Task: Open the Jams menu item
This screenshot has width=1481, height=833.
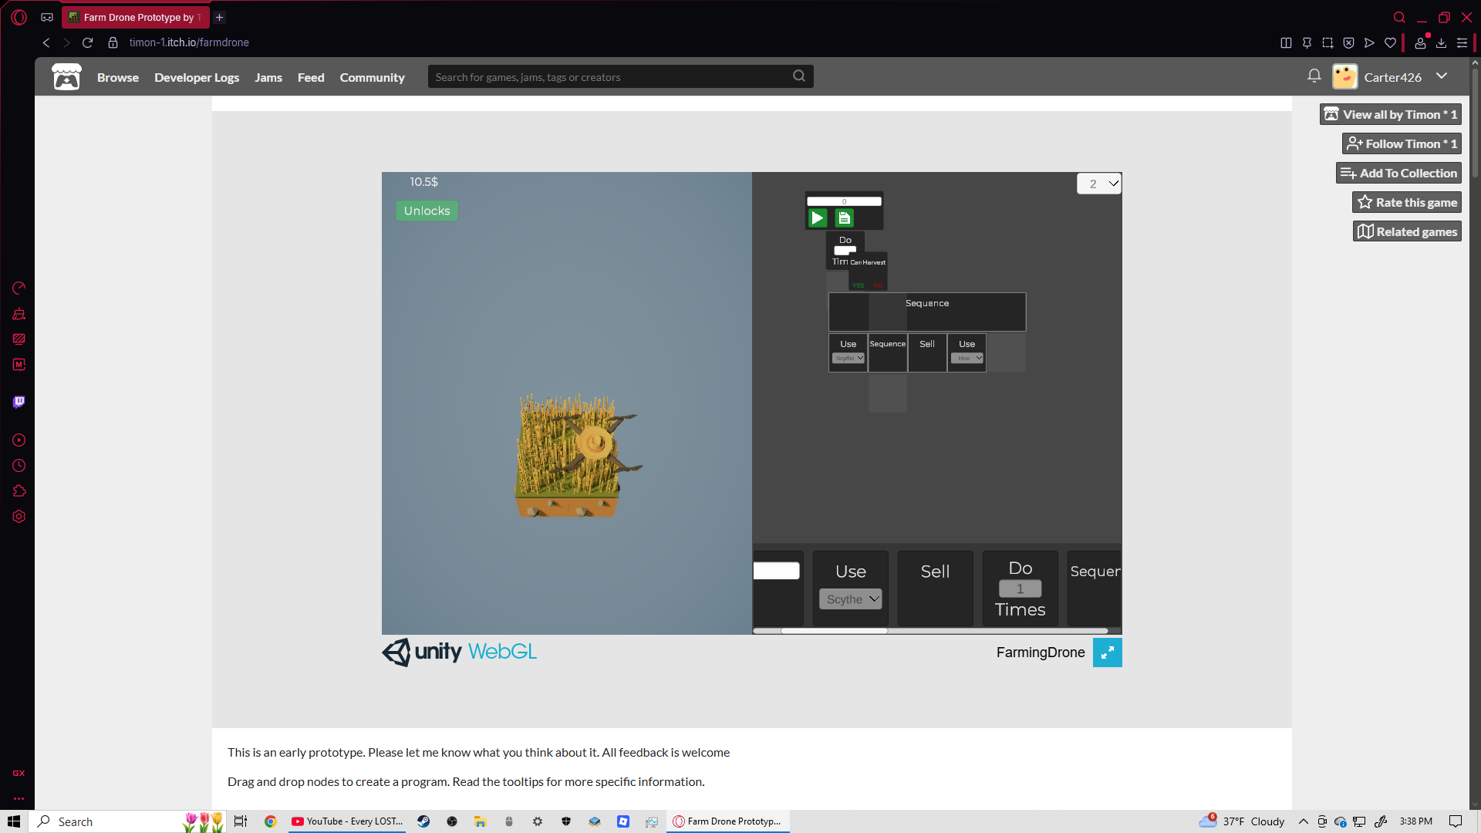Action: click(268, 77)
